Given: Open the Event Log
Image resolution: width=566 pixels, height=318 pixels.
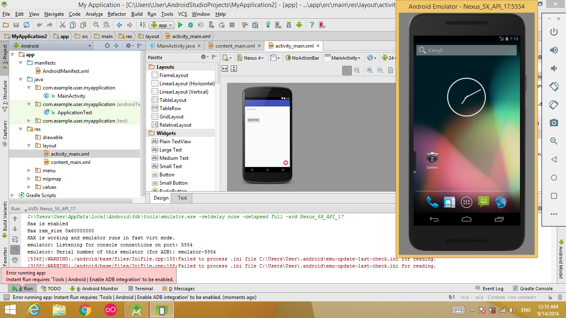Looking at the screenshot, I should 489,289.
